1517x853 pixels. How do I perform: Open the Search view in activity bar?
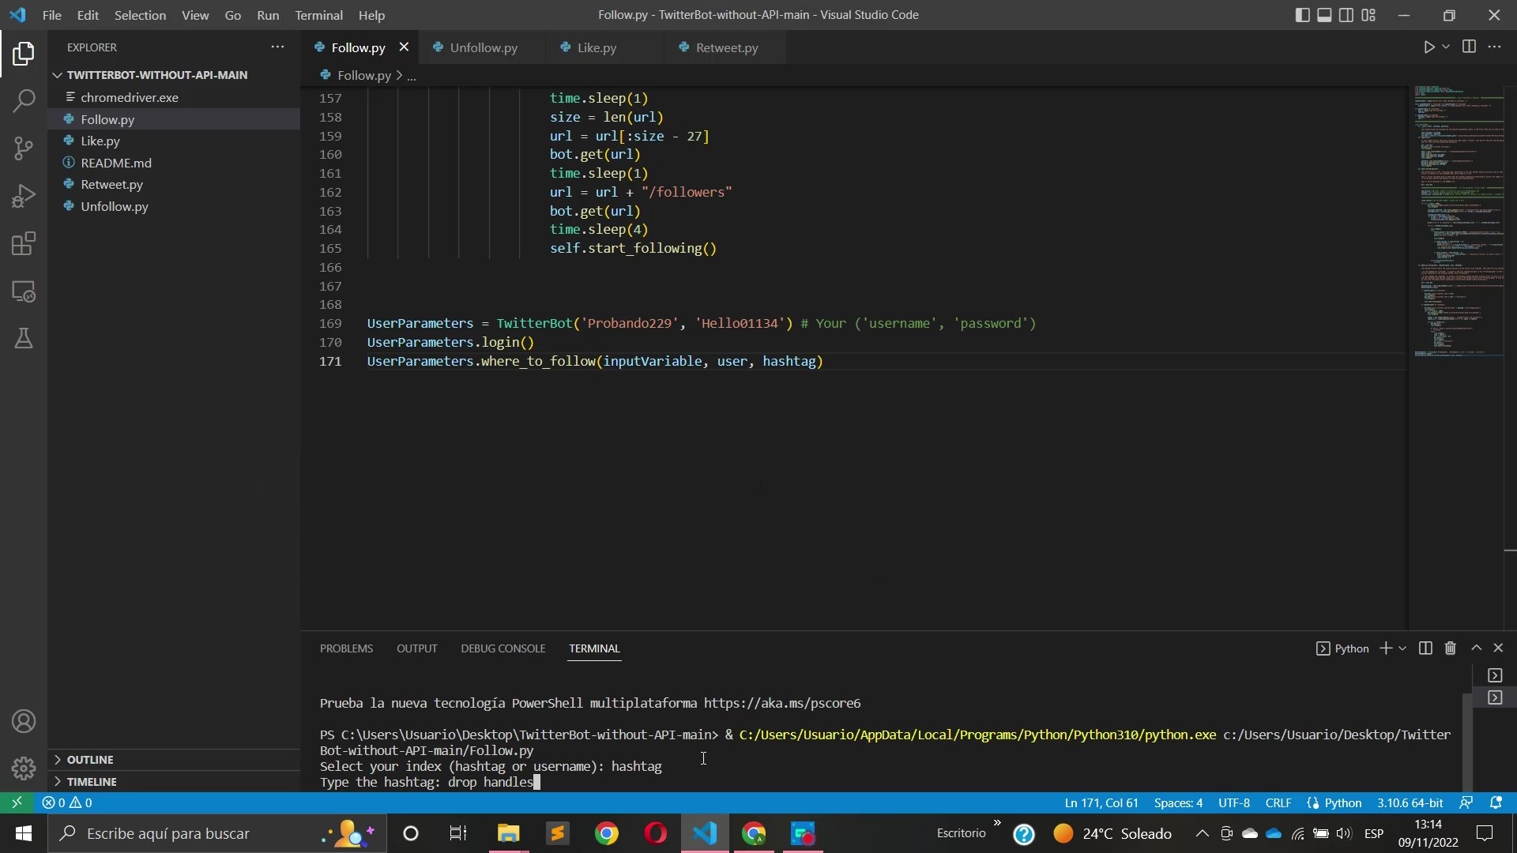(x=24, y=100)
